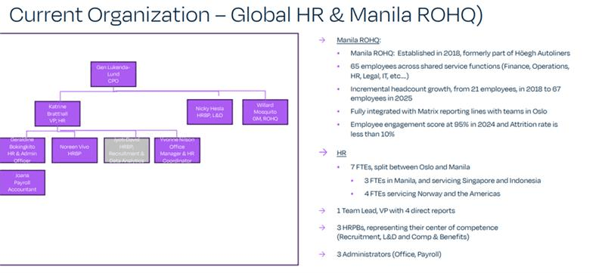Select the Gen Lukanda-Lund CPO box
Image resolution: width=605 pixels, height=273 pixels.
click(113, 74)
